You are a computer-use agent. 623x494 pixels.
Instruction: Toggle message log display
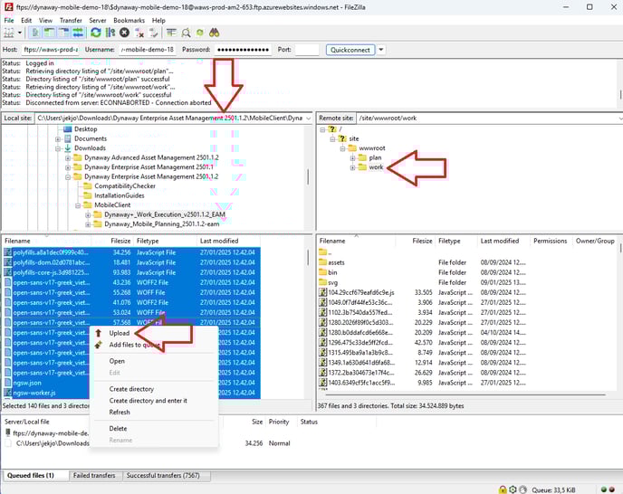[35, 33]
